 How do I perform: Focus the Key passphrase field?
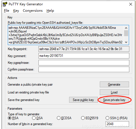[x=84, y=63]
